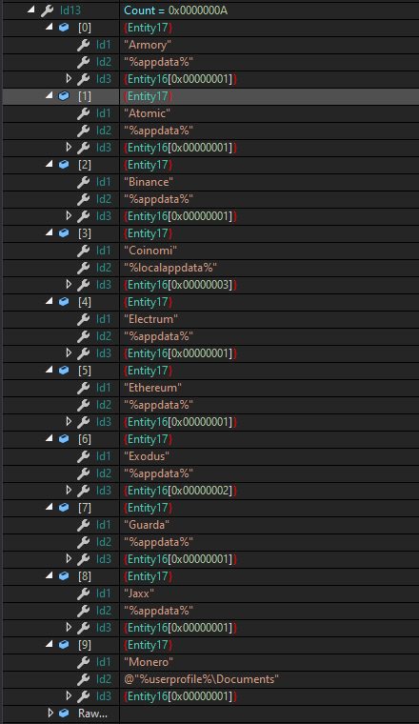The image size is (419, 724).
Task: Click the wrench icon next to "Armory" Id1
Action: (83, 45)
